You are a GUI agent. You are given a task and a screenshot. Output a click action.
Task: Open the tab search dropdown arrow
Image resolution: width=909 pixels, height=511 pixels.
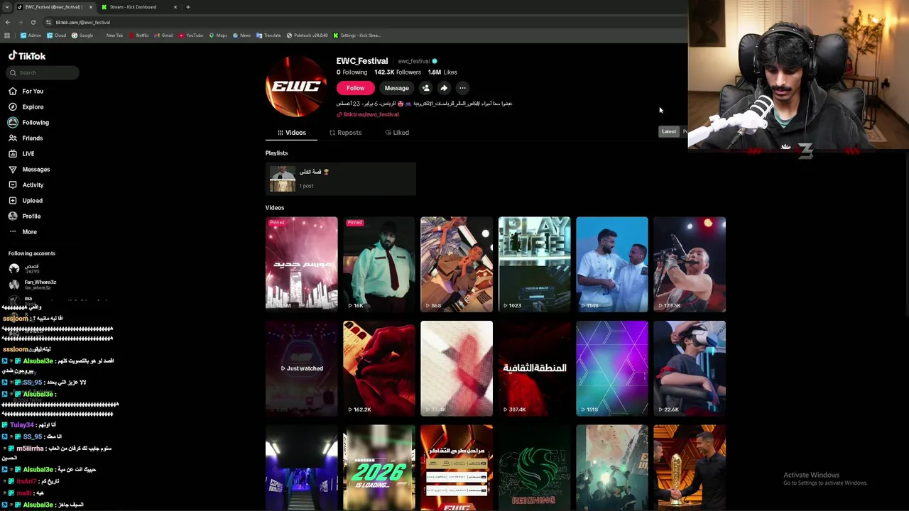click(x=6, y=7)
